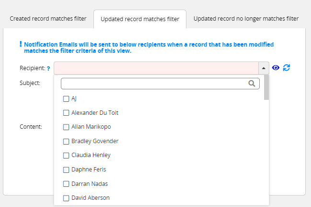This screenshot has height=207, width=311.
Task: Switch to Created record matches filter tab
Action: click(48, 19)
